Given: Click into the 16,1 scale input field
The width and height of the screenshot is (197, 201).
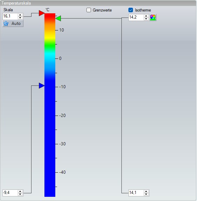Looking at the screenshot, I should tap(10, 16).
